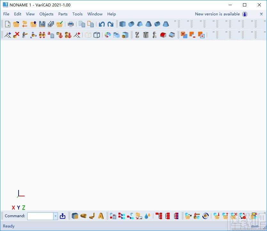Open the color palette icon
267x231 pixels.
pos(108,35)
